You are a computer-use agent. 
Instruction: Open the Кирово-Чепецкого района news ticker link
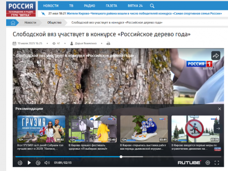144,14
